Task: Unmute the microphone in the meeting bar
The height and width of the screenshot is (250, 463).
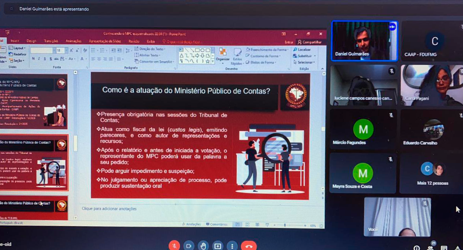Action: point(174,246)
